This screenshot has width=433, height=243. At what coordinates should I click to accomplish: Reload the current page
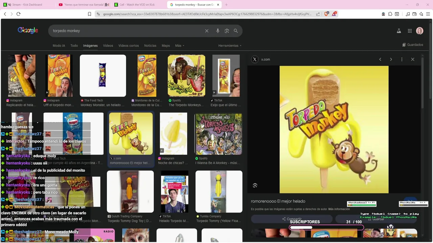[x=18, y=14]
